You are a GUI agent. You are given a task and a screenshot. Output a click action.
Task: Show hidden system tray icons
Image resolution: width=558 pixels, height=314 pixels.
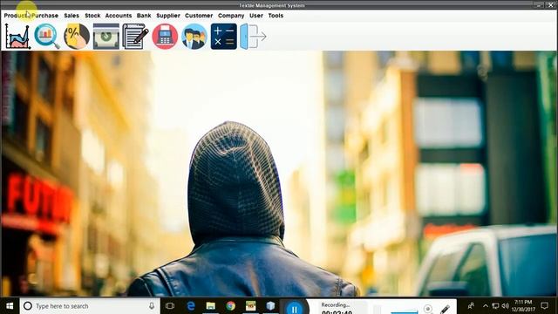pyautogui.click(x=486, y=306)
